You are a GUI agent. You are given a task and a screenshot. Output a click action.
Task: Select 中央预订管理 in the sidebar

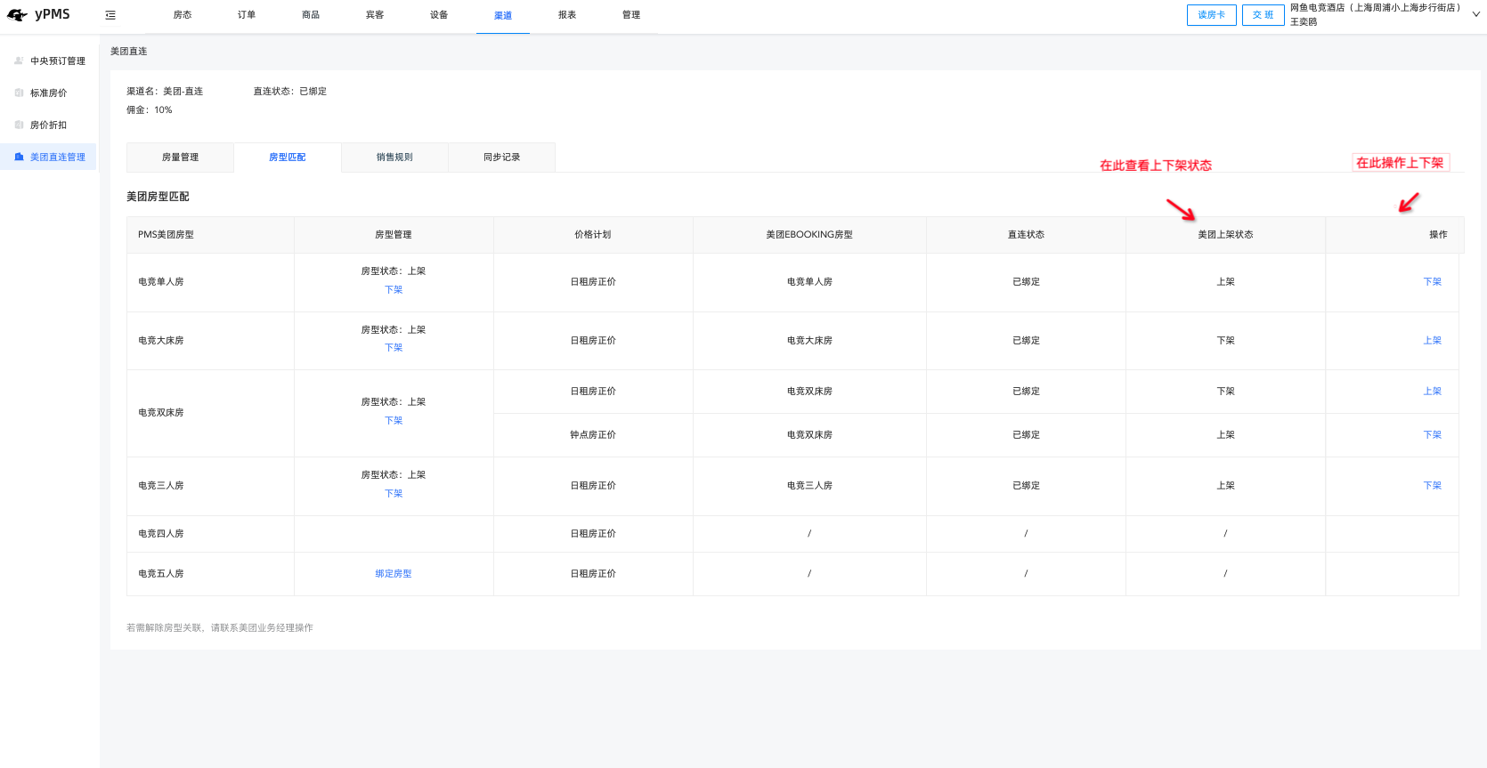point(58,61)
